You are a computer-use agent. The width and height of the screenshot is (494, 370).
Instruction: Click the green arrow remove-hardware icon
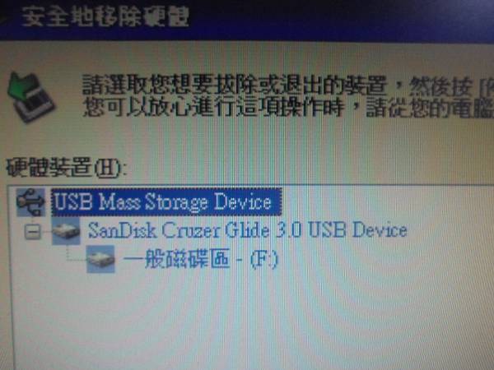(x=30, y=97)
